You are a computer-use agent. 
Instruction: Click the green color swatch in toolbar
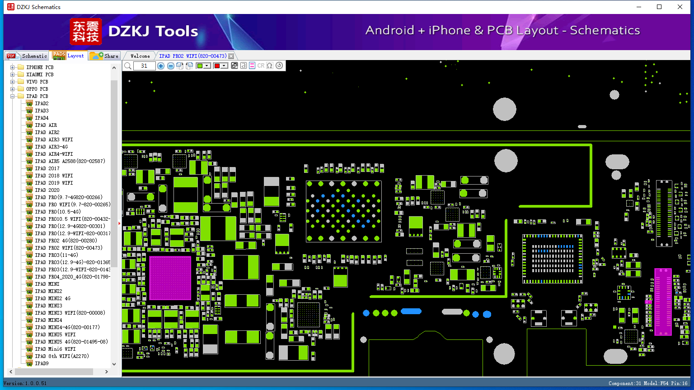coord(200,66)
